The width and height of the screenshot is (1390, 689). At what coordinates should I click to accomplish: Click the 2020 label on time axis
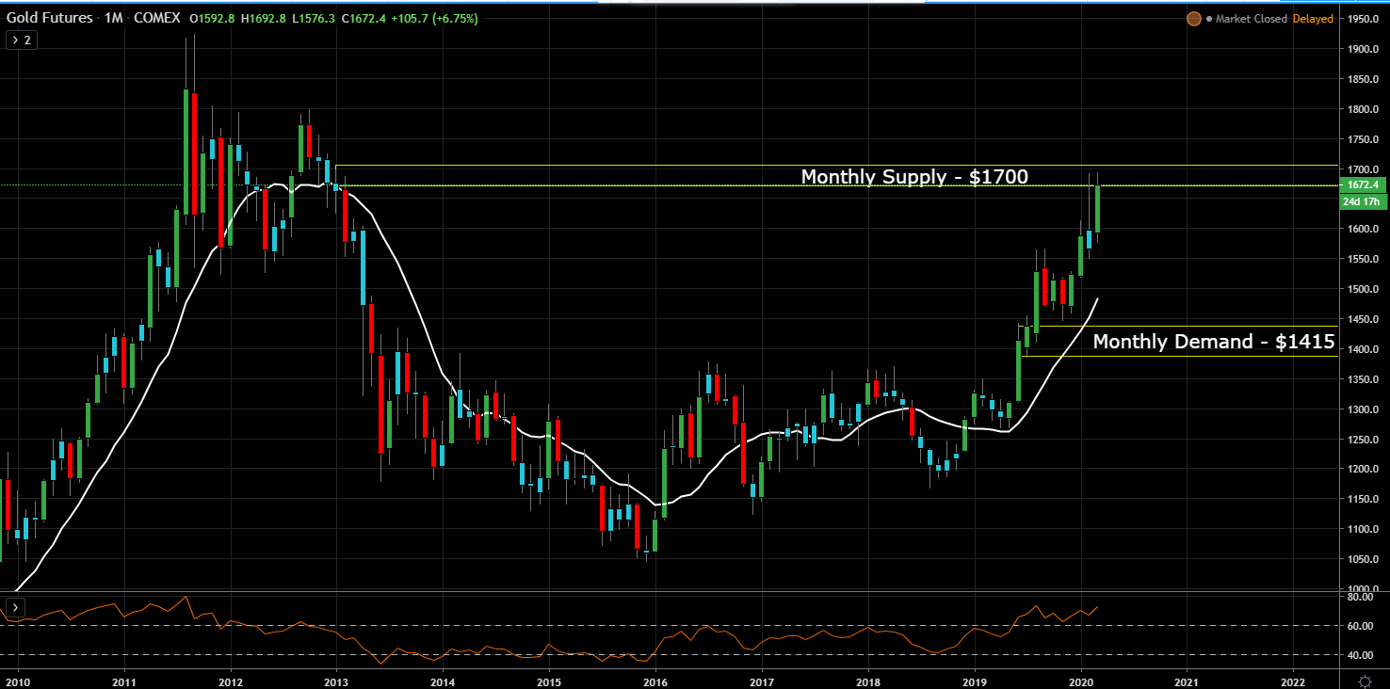pyautogui.click(x=1081, y=680)
